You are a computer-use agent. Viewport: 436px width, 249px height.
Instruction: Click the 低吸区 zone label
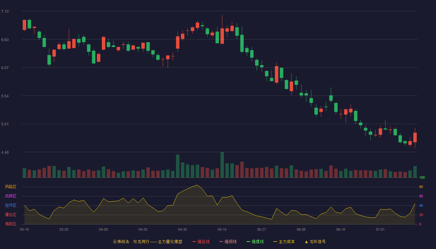pyautogui.click(x=11, y=224)
